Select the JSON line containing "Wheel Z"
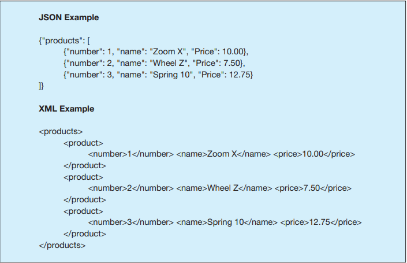Screen dimensions: 407x263 pos(155,63)
